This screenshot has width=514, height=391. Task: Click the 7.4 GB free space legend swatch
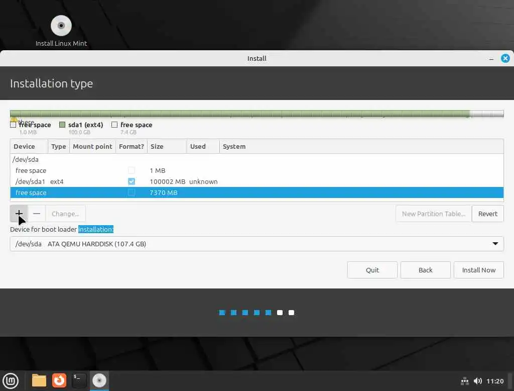[x=114, y=125]
